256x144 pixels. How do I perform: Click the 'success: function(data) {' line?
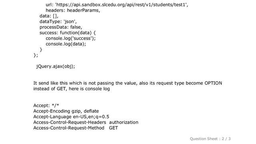(68, 33)
